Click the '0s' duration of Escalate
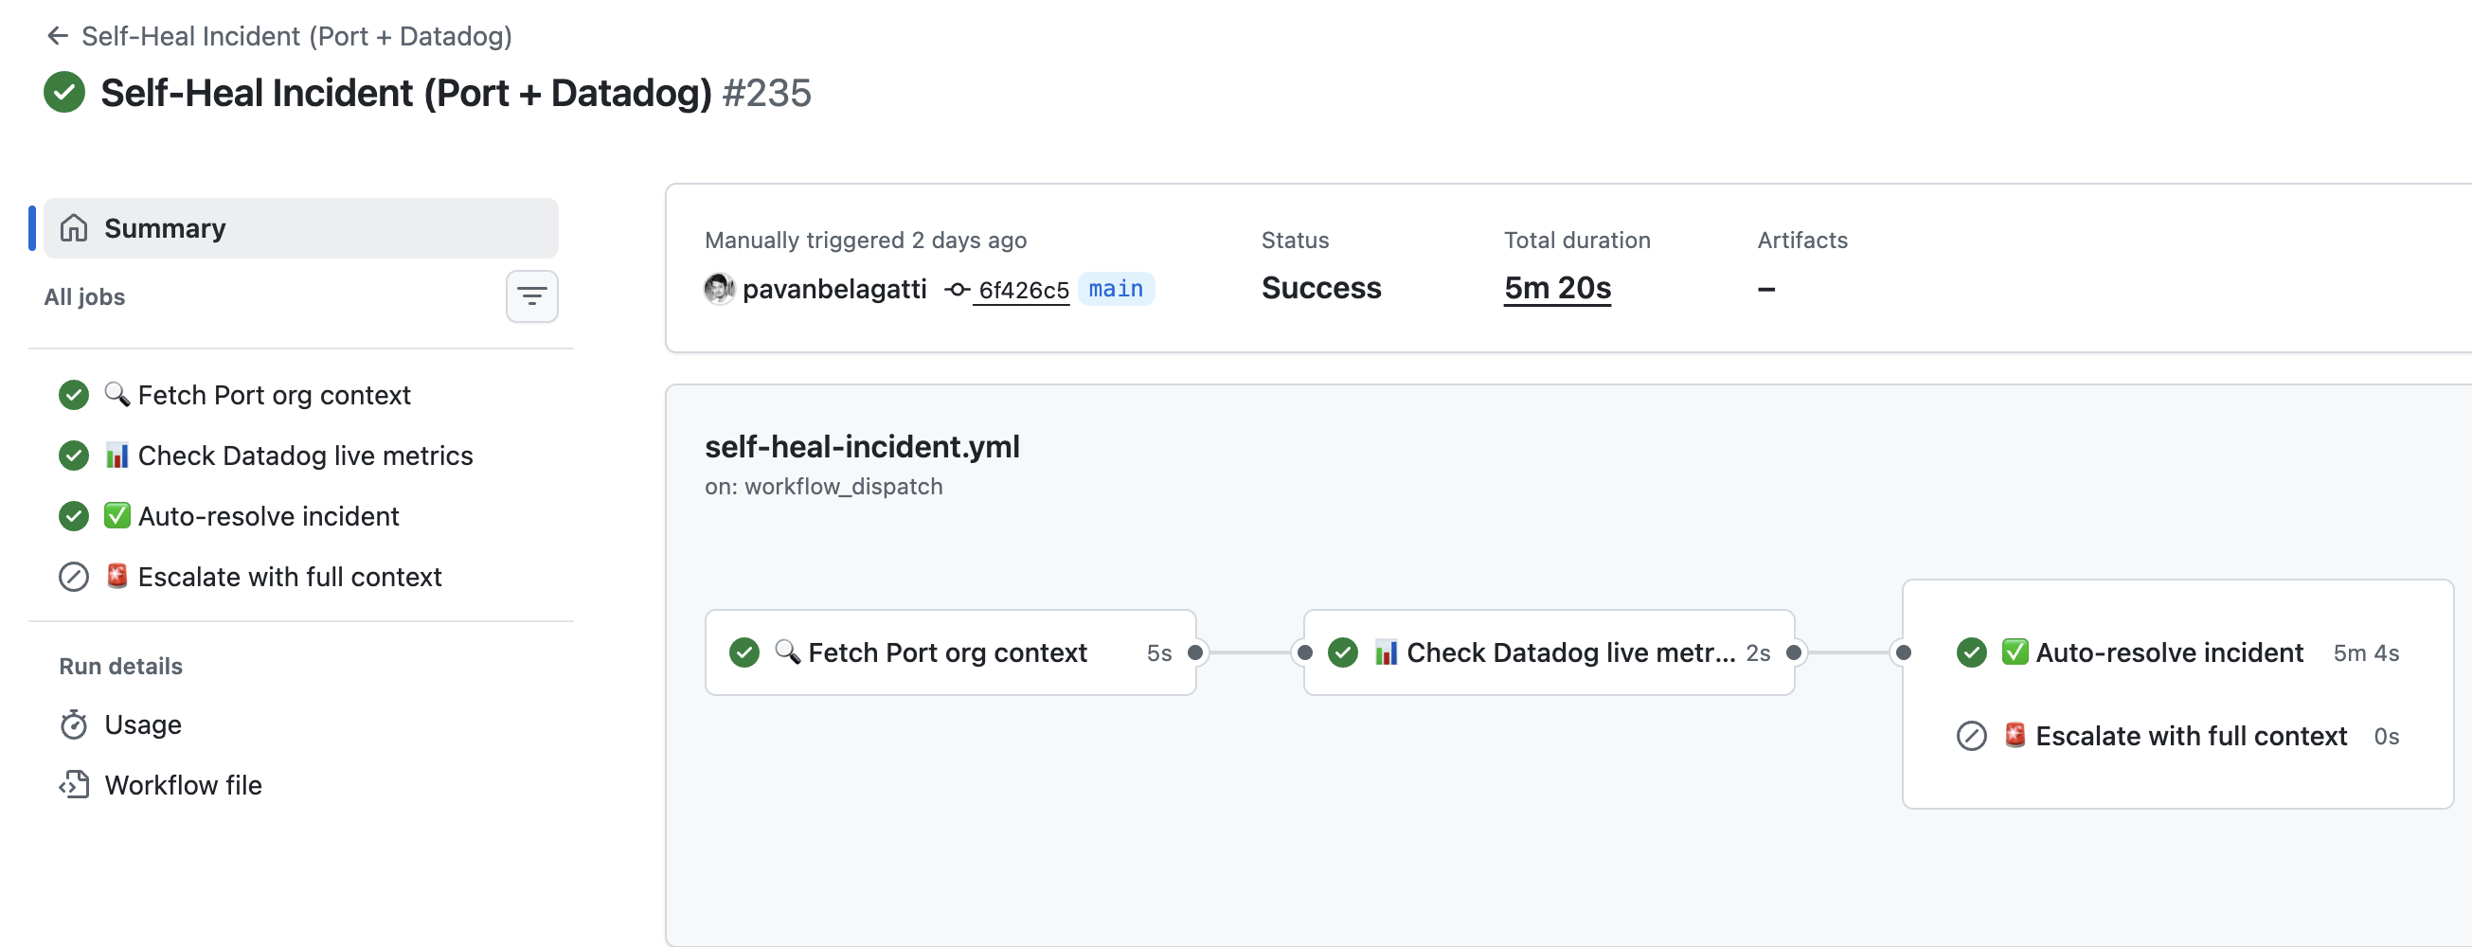The height and width of the screenshot is (947, 2472). point(2386,737)
